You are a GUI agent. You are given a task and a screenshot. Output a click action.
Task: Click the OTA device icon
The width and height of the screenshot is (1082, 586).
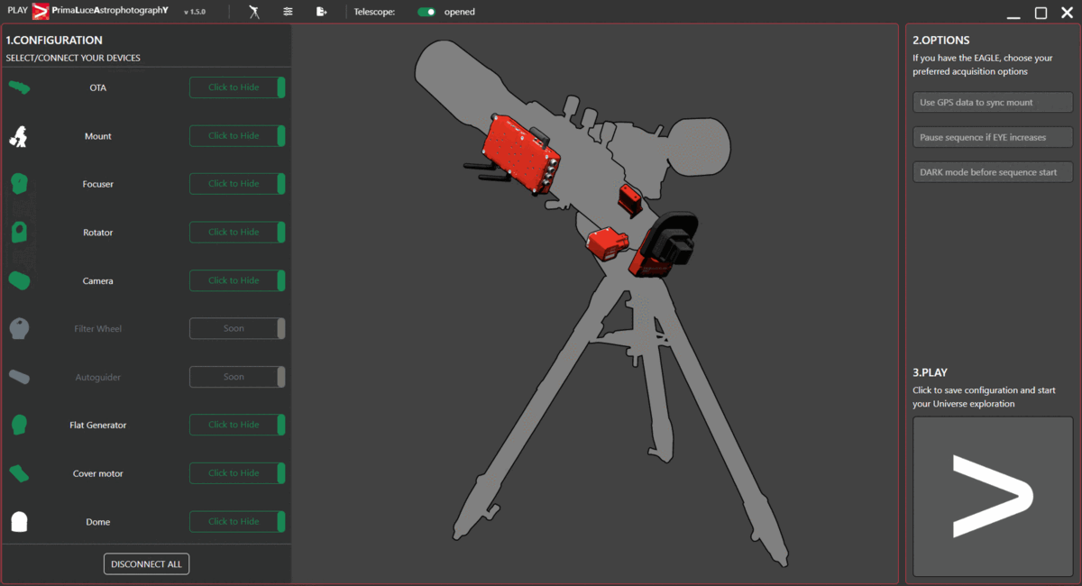point(19,87)
